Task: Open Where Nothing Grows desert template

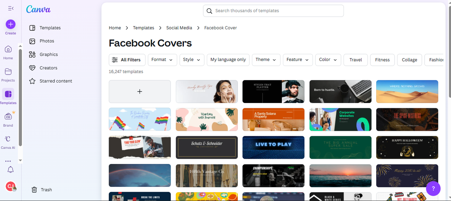Action: pyautogui.click(x=407, y=91)
